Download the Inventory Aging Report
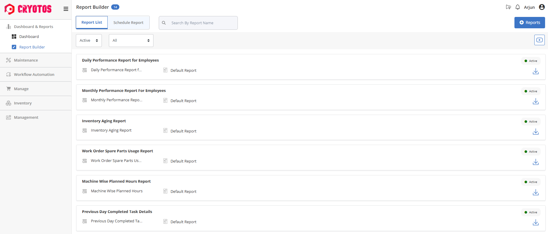The width and height of the screenshot is (548, 234). coord(536,132)
